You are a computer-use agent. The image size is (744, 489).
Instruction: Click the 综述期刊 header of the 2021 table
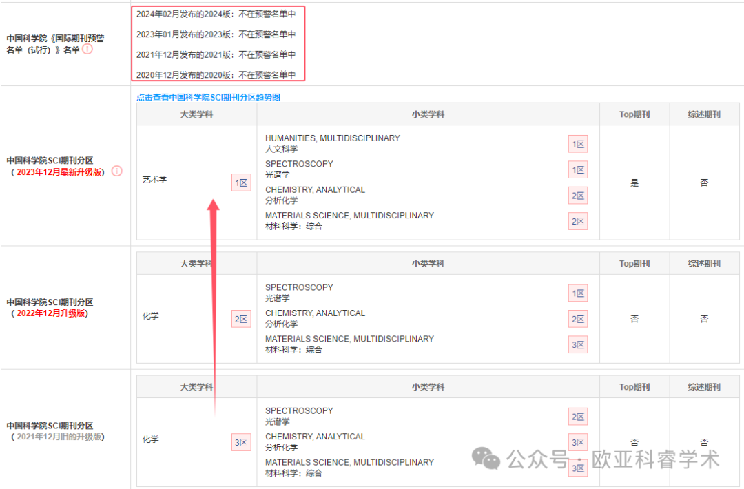tap(704, 387)
